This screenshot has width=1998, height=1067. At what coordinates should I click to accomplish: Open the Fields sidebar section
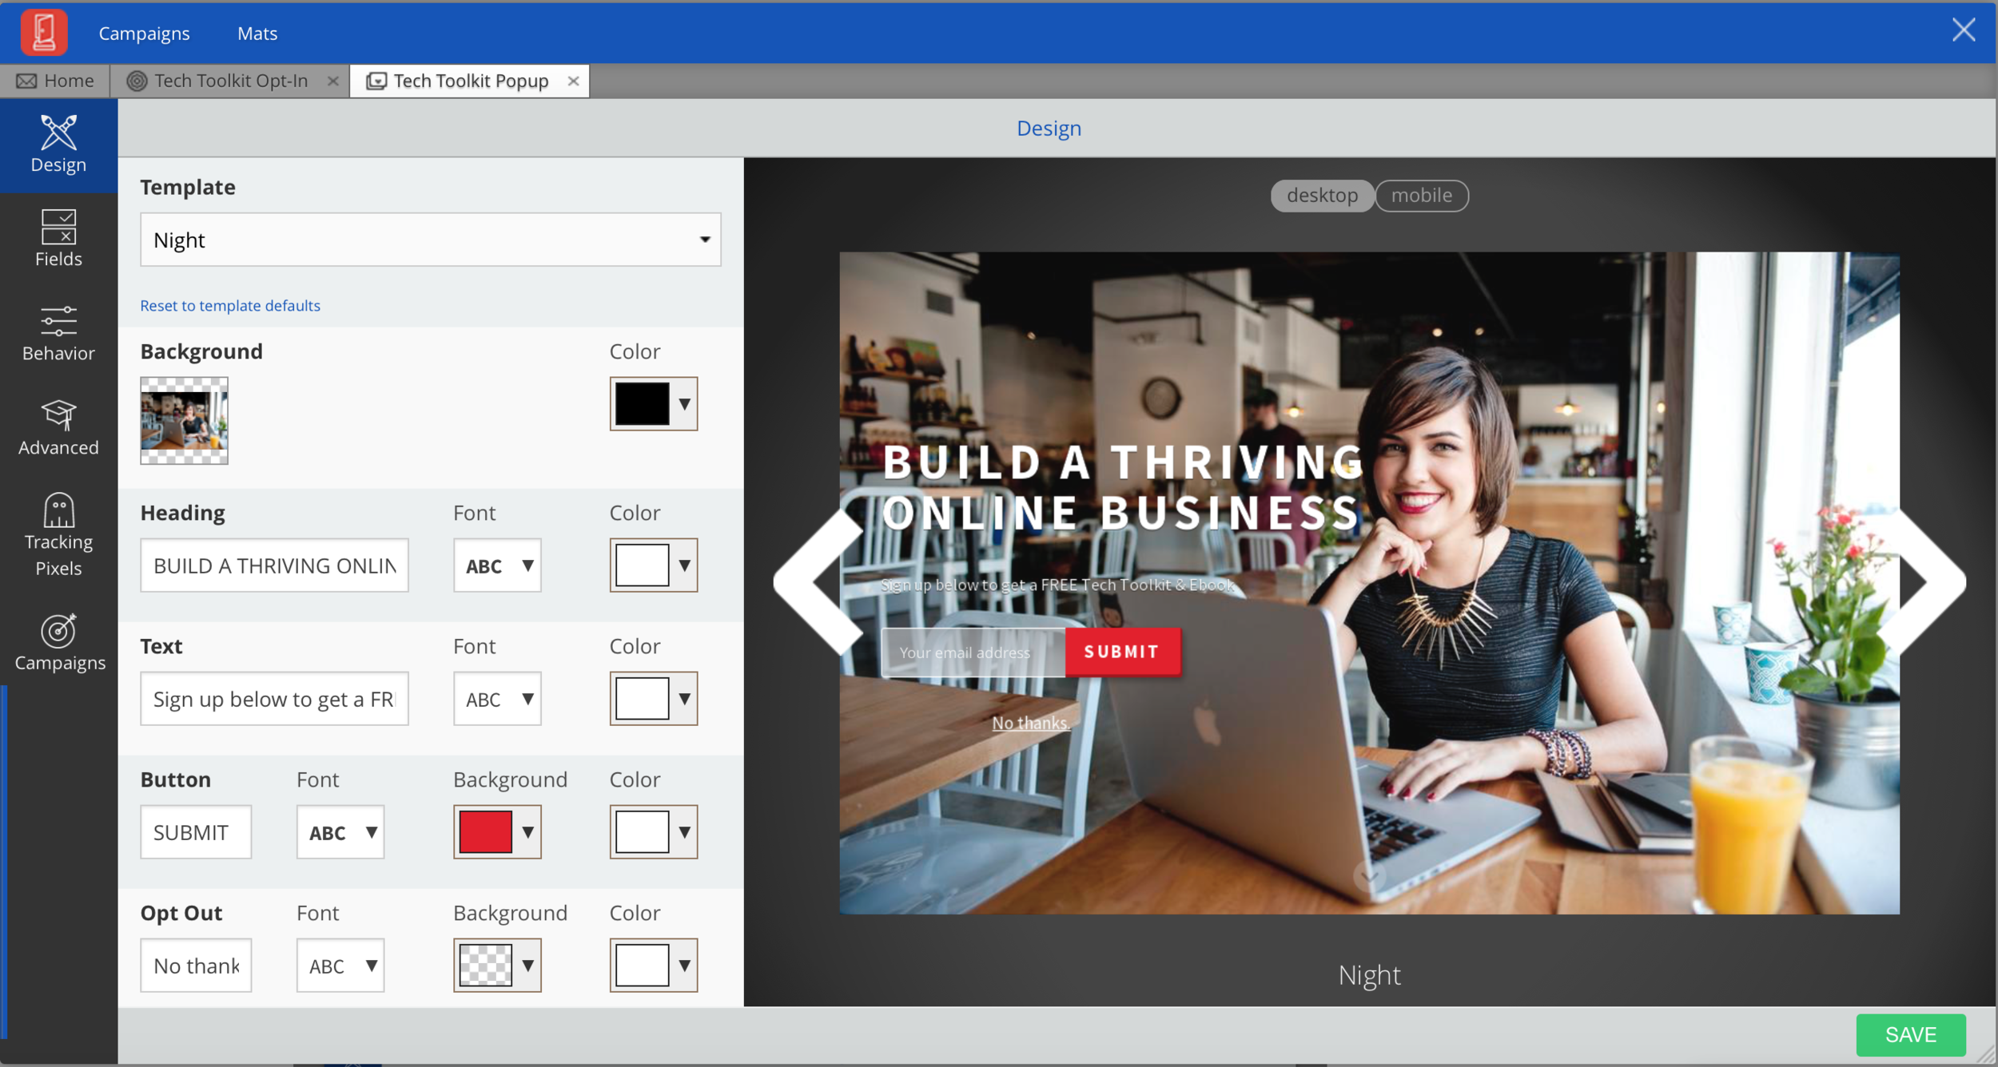tap(58, 238)
